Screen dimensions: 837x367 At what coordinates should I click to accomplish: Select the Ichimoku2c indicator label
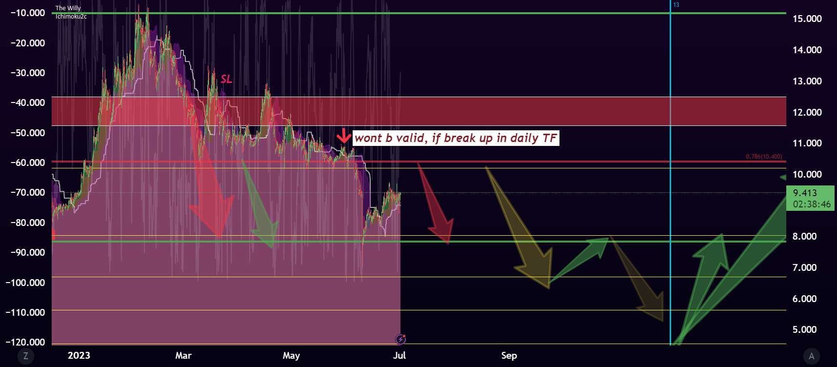point(71,17)
